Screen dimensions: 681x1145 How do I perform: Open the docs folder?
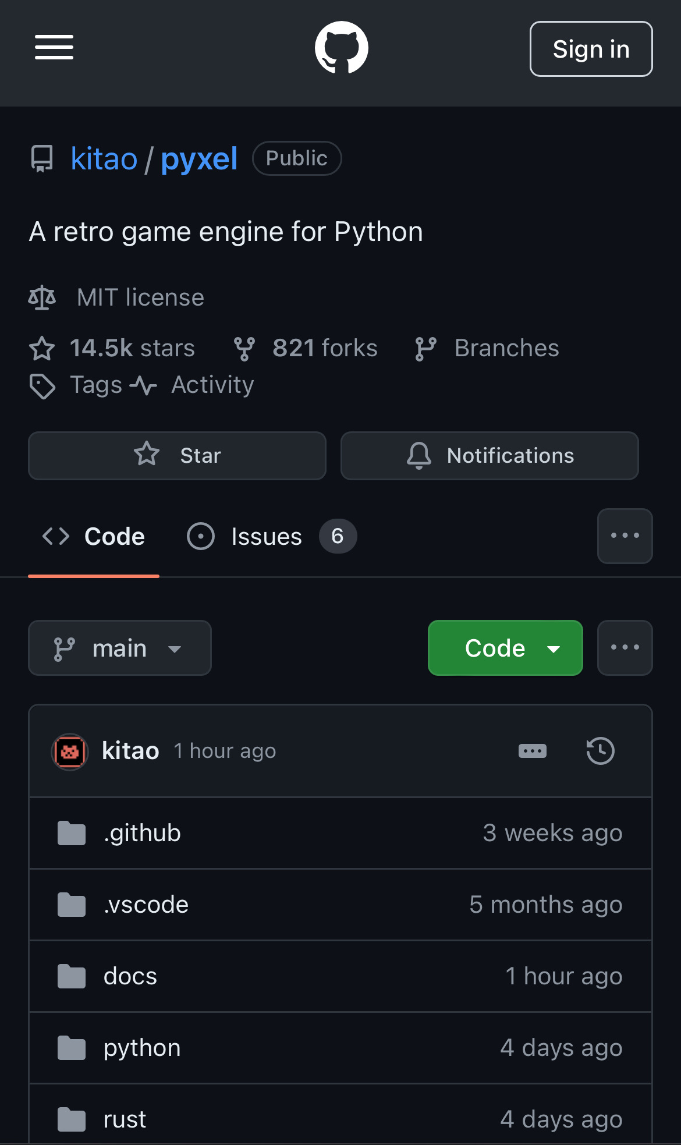(130, 976)
